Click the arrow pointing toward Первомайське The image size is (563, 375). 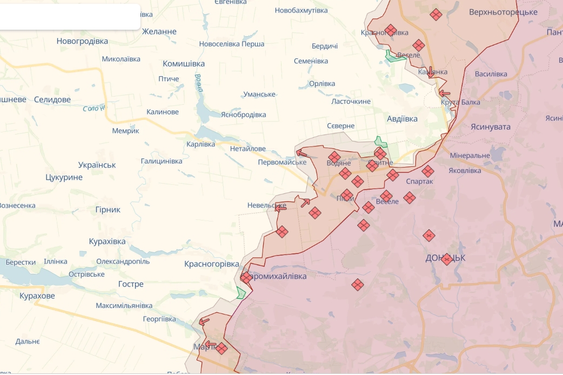(301, 153)
